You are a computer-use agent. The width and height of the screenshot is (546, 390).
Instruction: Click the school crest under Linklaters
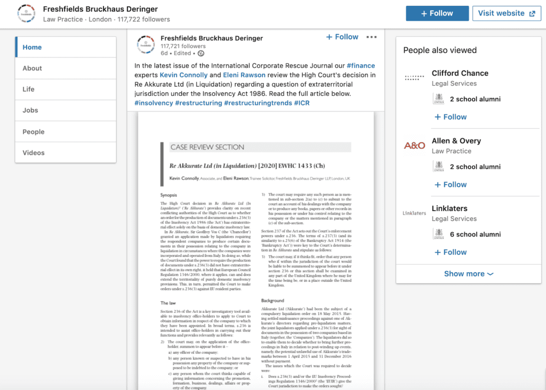439,234
